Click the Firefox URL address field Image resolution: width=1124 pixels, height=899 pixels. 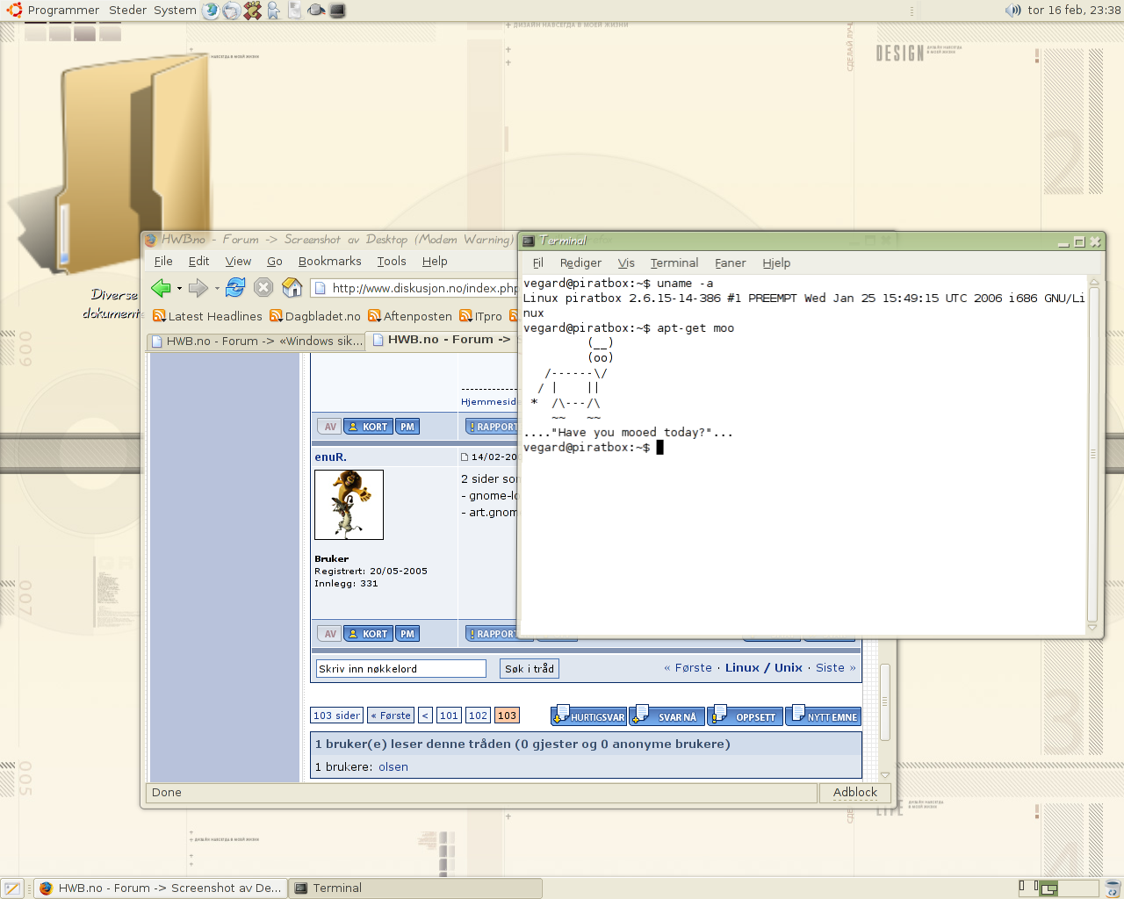point(414,288)
